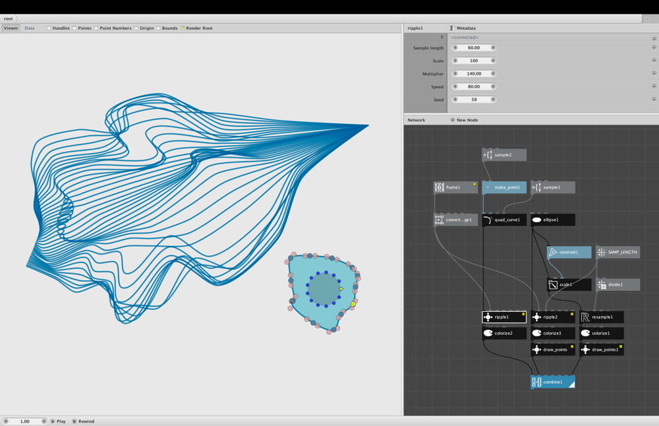Disable the Render Root checkbox
Screen dimensions: 659x426
pos(183,28)
